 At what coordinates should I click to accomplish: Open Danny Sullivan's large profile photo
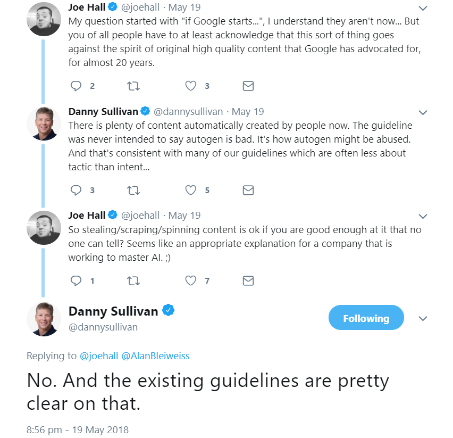pyautogui.click(x=44, y=319)
